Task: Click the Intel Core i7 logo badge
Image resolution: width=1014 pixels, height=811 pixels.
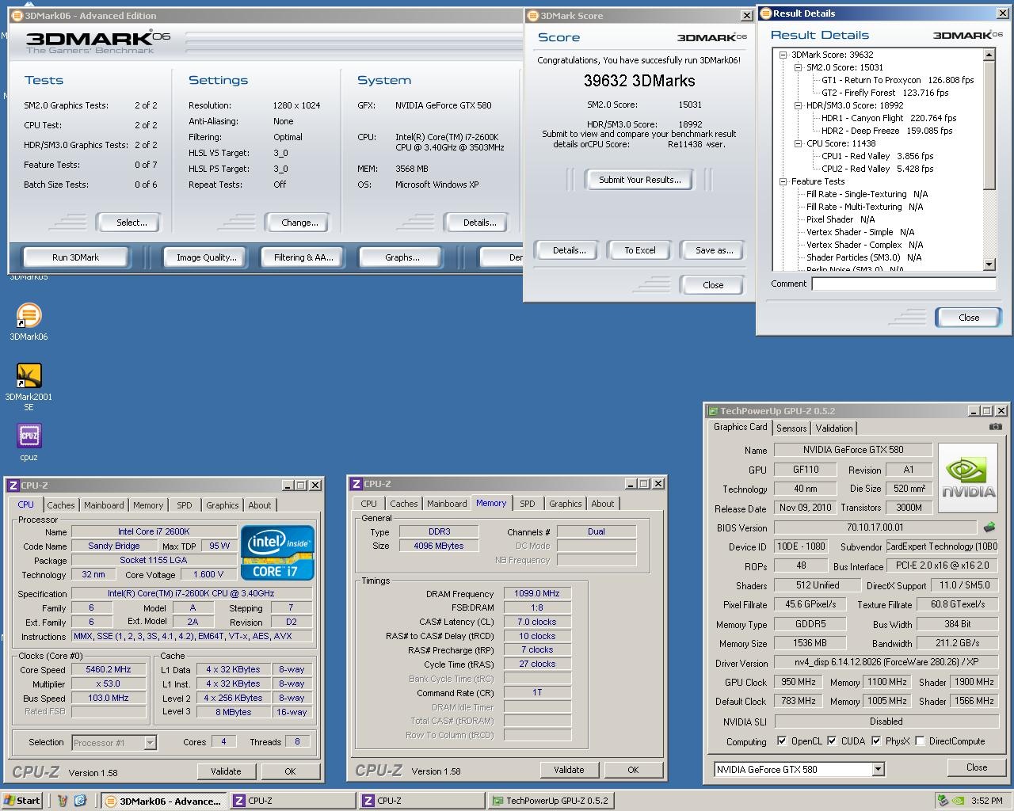Action: coord(277,552)
